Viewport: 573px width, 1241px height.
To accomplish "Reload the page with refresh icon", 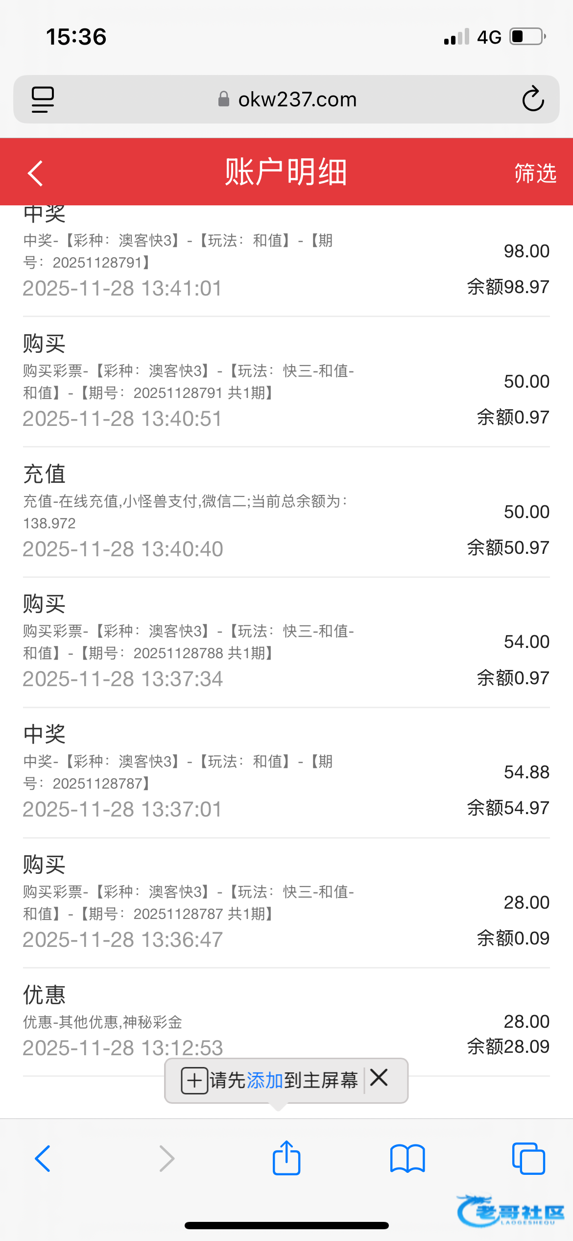I will point(533,99).
